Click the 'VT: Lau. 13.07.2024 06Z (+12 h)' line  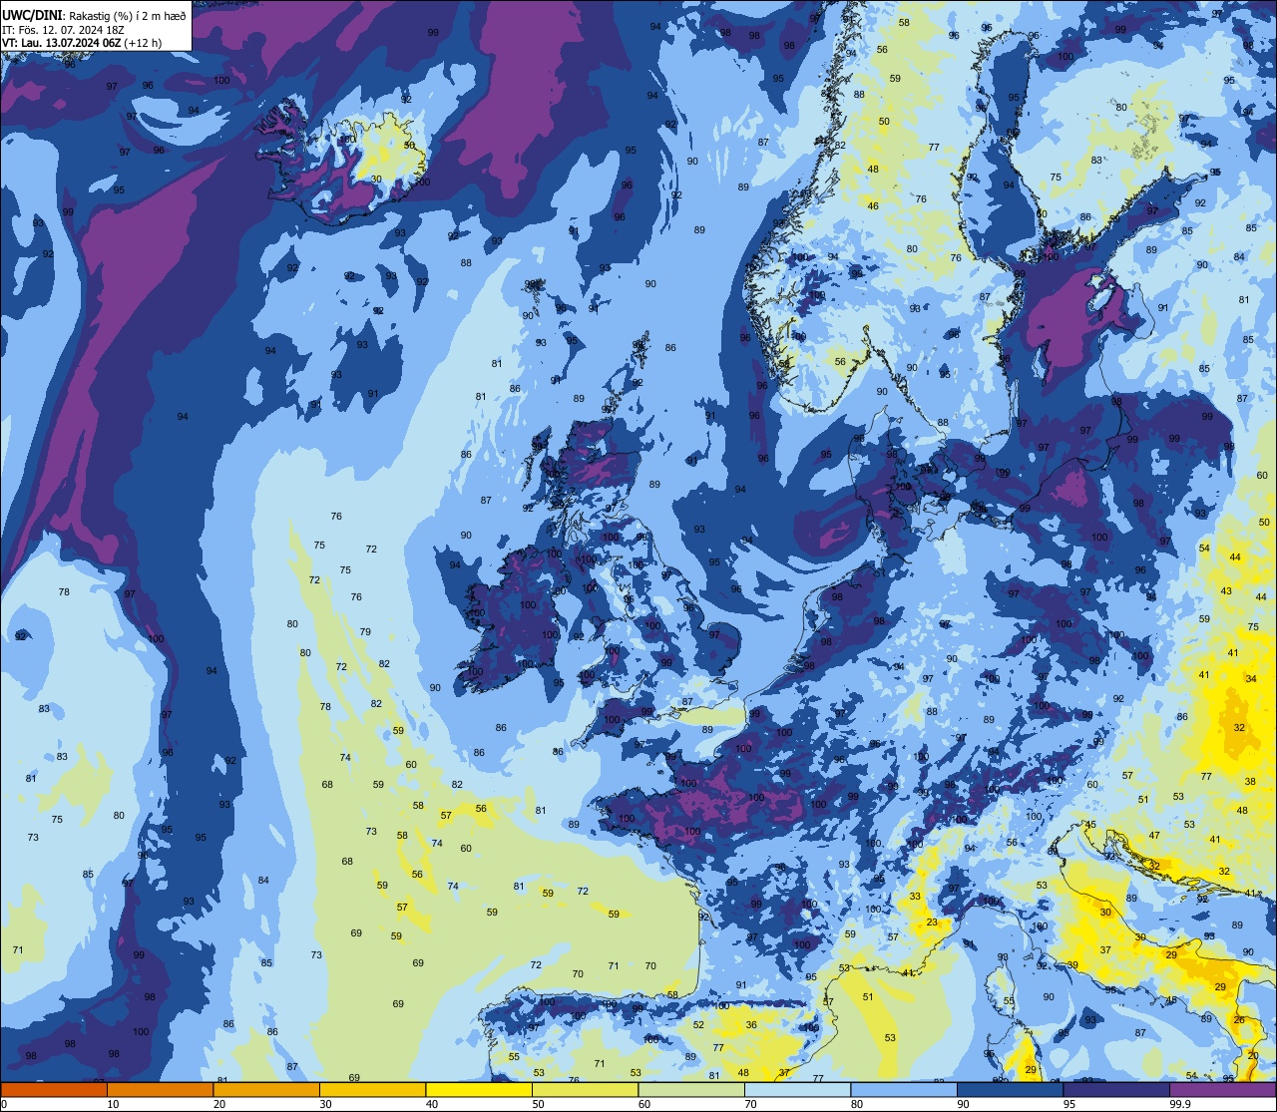tap(82, 43)
